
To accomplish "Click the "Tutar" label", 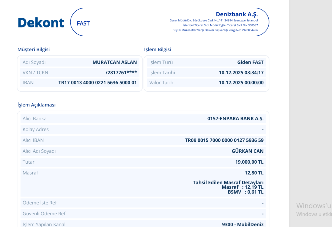I will 29,162.
